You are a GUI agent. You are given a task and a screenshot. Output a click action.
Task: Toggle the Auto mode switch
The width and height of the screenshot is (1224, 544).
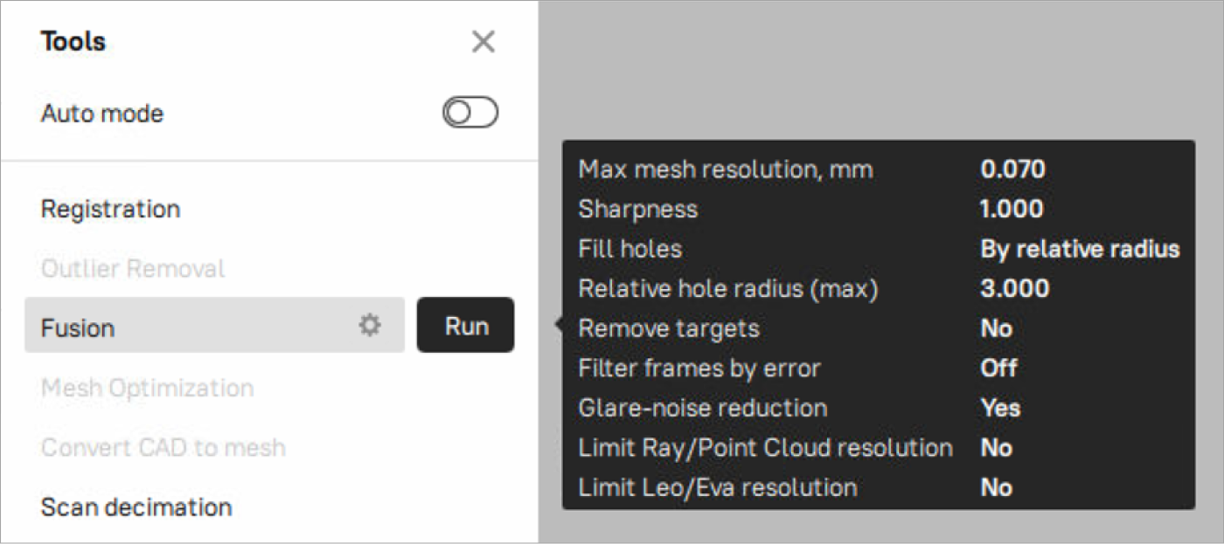coord(470,113)
